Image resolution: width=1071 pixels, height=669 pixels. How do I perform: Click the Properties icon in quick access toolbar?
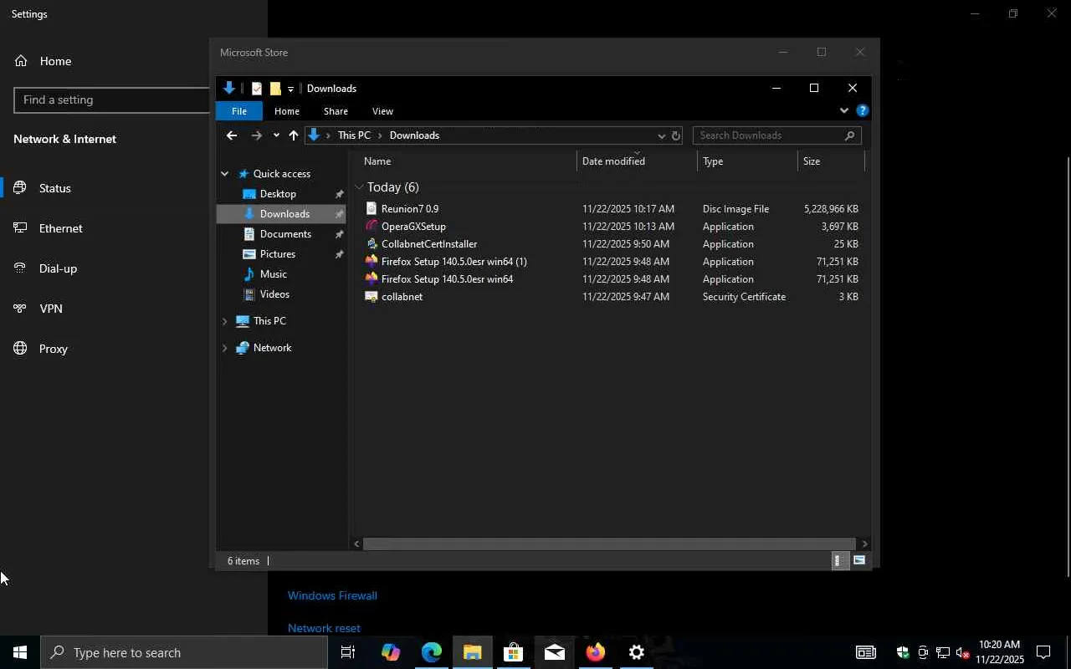pyautogui.click(x=257, y=89)
